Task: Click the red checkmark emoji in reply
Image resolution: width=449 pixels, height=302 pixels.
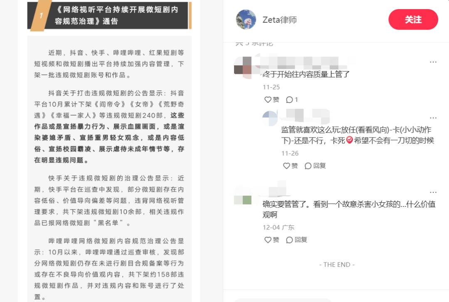Action: (349, 140)
